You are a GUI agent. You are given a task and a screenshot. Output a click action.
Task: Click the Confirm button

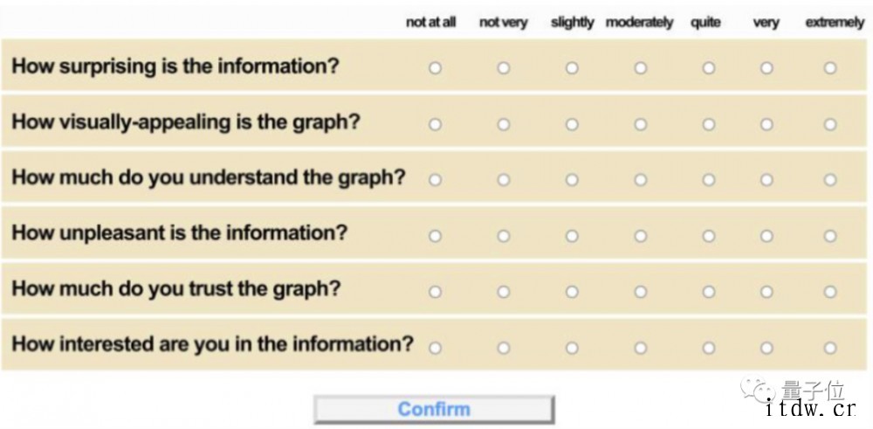(x=434, y=410)
